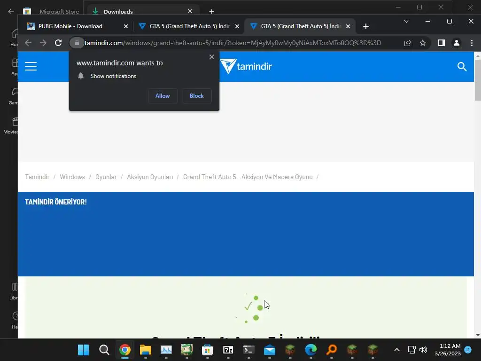The height and width of the screenshot is (361, 481).
Task: Open Windows Start menu
Action: pos(83,350)
